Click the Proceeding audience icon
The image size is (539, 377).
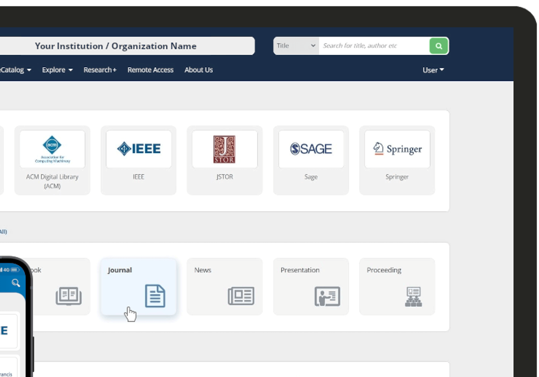coord(413,297)
